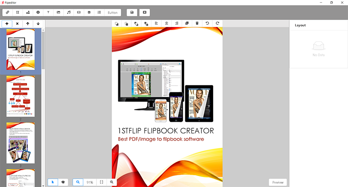The height and width of the screenshot is (187, 348).
Task: Click the first layer-order icon above the canvas
Action: [x=117, y=24]
